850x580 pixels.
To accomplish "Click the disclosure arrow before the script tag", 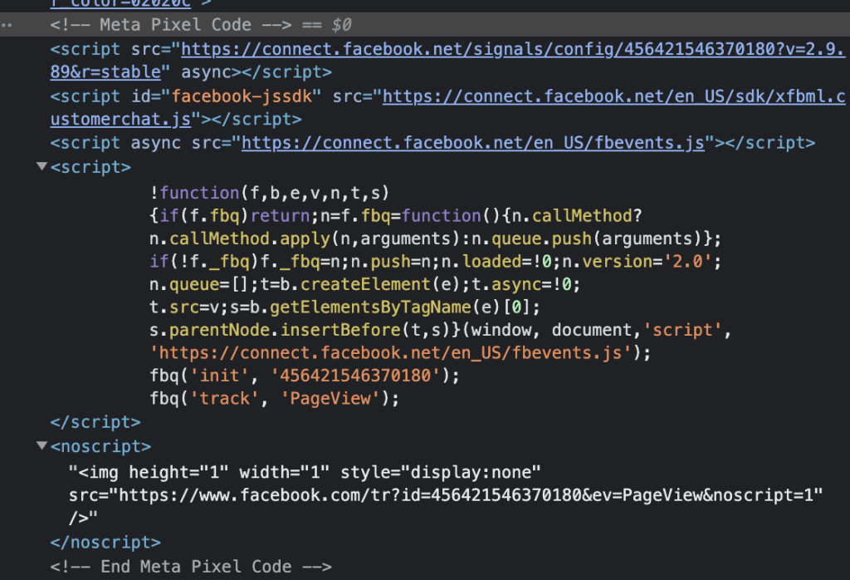I will pyautogui.click(x=41, y=166).
